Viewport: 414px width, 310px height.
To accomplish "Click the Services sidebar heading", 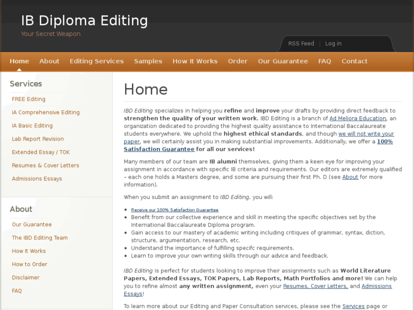I will (26, 84).
